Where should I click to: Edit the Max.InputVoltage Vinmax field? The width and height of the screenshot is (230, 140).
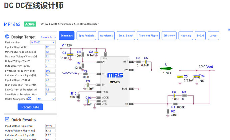point(50,56)
